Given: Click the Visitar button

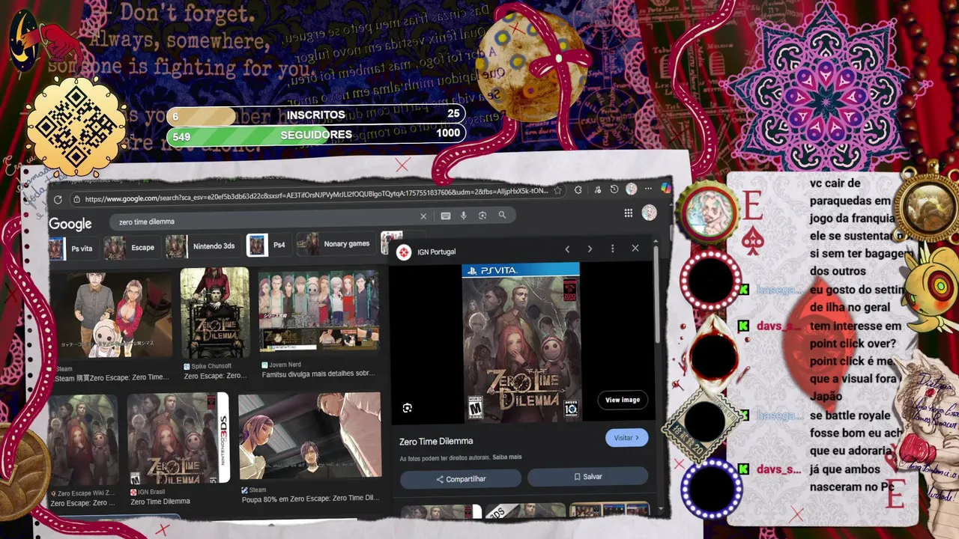Looking at the screenshot, I should (x=626, y=438).
